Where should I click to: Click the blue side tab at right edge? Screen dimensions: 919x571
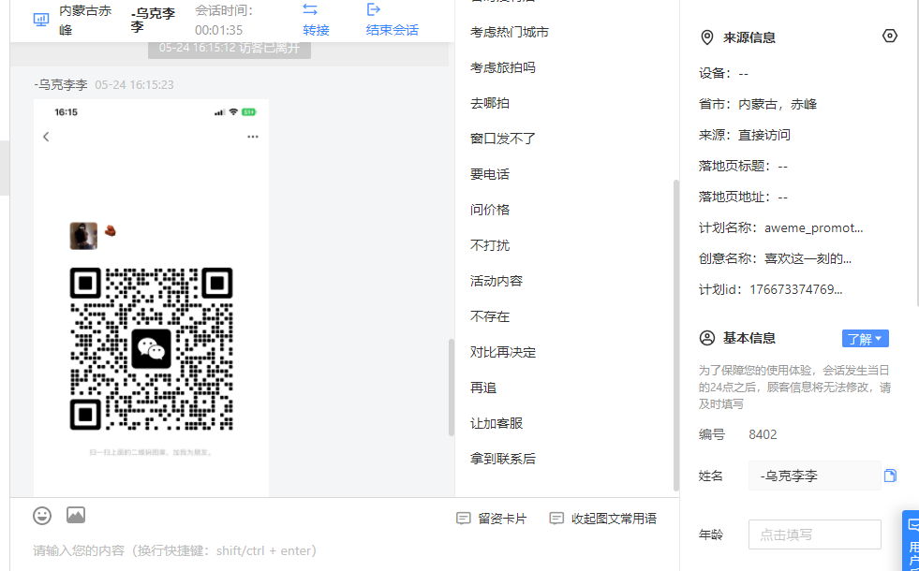pos(911,540)
